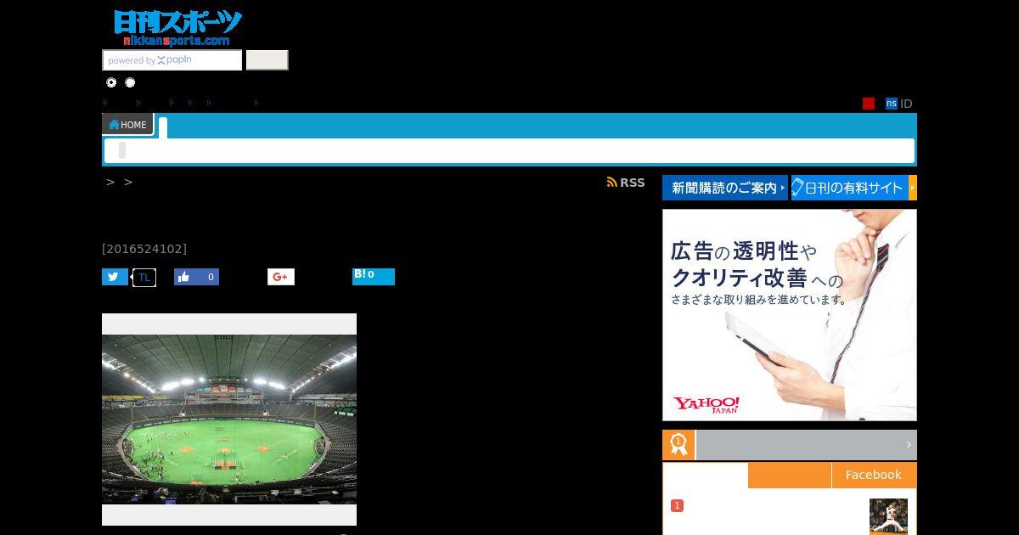Select the middle orange ranking tab
Viewport: 1019px width, 535px height.
[790, 475]
